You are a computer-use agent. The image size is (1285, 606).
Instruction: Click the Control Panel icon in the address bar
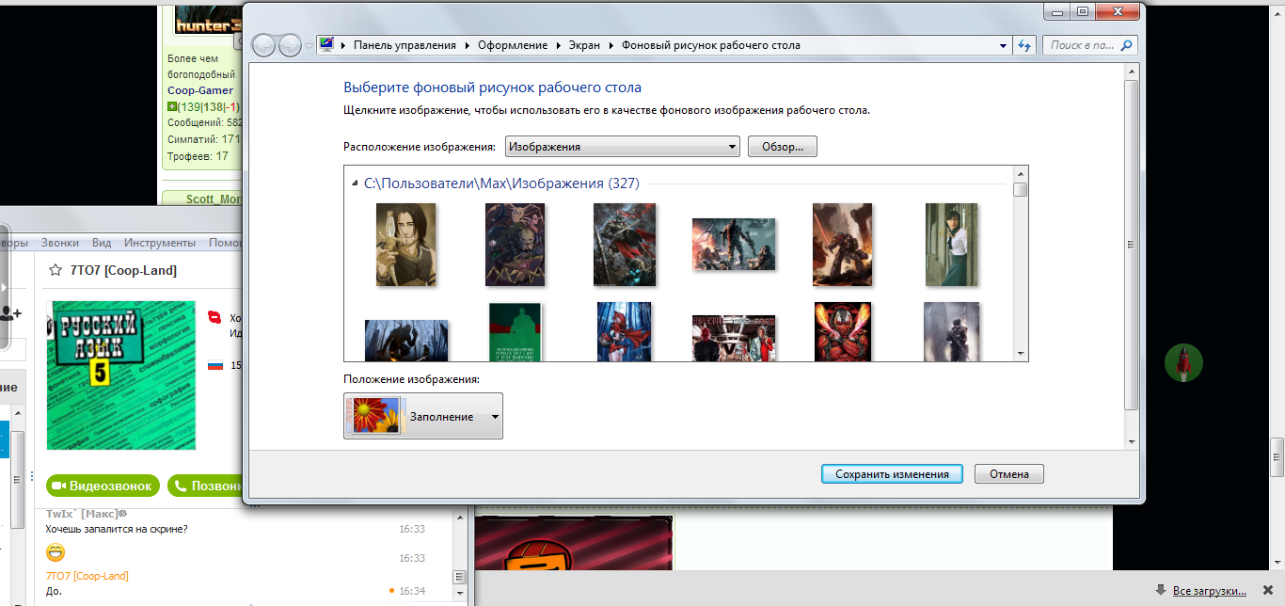click(x=326, y=44)
